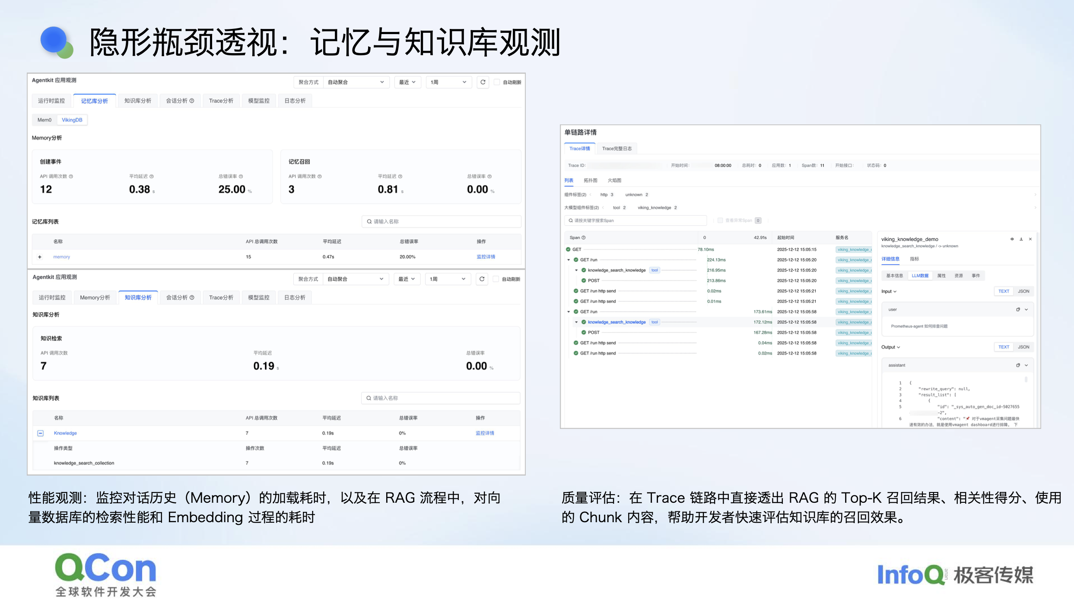Click green status icon of the top GET span

point(568,249)
